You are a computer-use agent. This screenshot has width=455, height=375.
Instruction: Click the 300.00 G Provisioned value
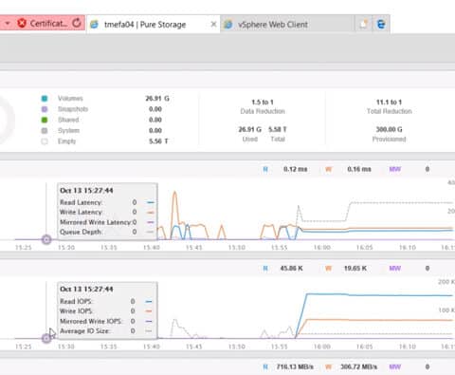coord(389,129)
